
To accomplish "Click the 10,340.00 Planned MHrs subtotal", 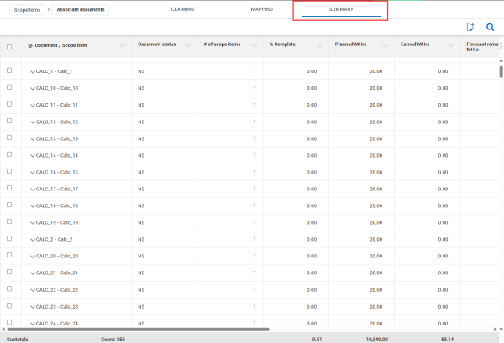I will pyautogui.click(x=376, y=339).
